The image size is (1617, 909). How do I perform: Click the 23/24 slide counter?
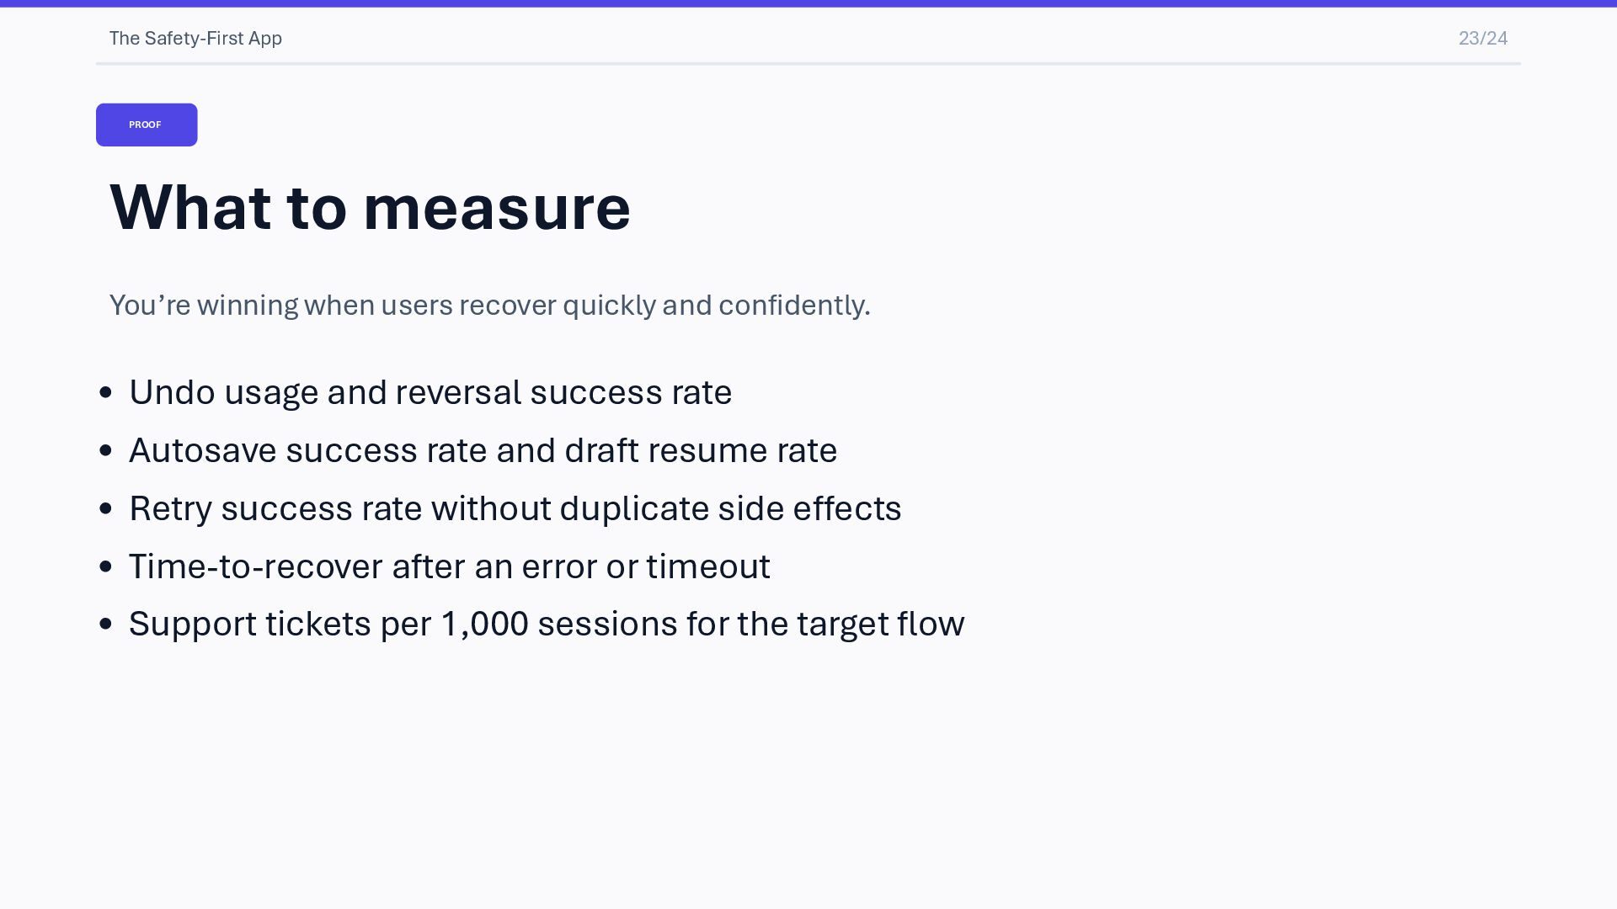(x=1483, y=39)
